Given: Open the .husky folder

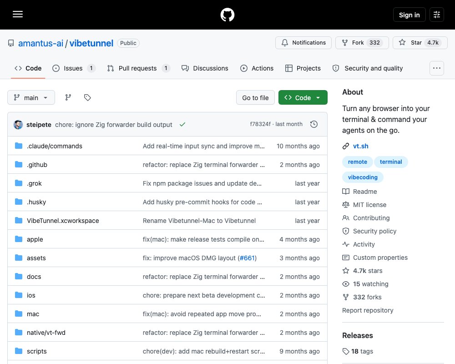Looking at the screenshot, I should [36, 202].
